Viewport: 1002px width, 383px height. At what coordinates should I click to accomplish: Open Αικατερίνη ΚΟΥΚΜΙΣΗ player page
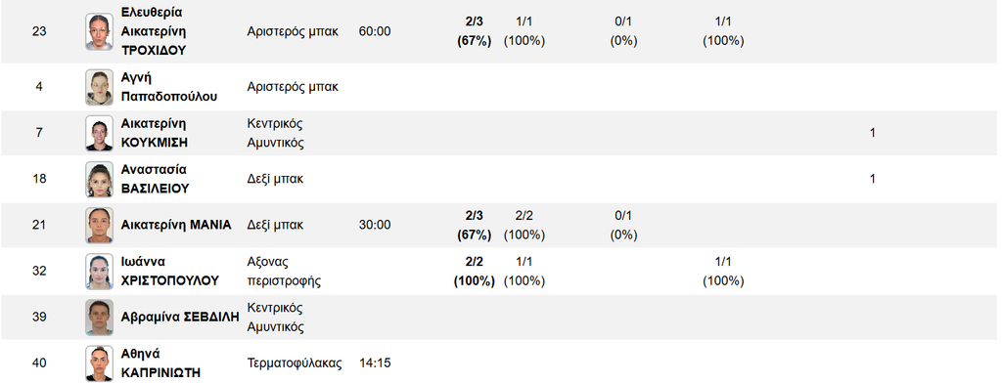click(x=155, y=133)
